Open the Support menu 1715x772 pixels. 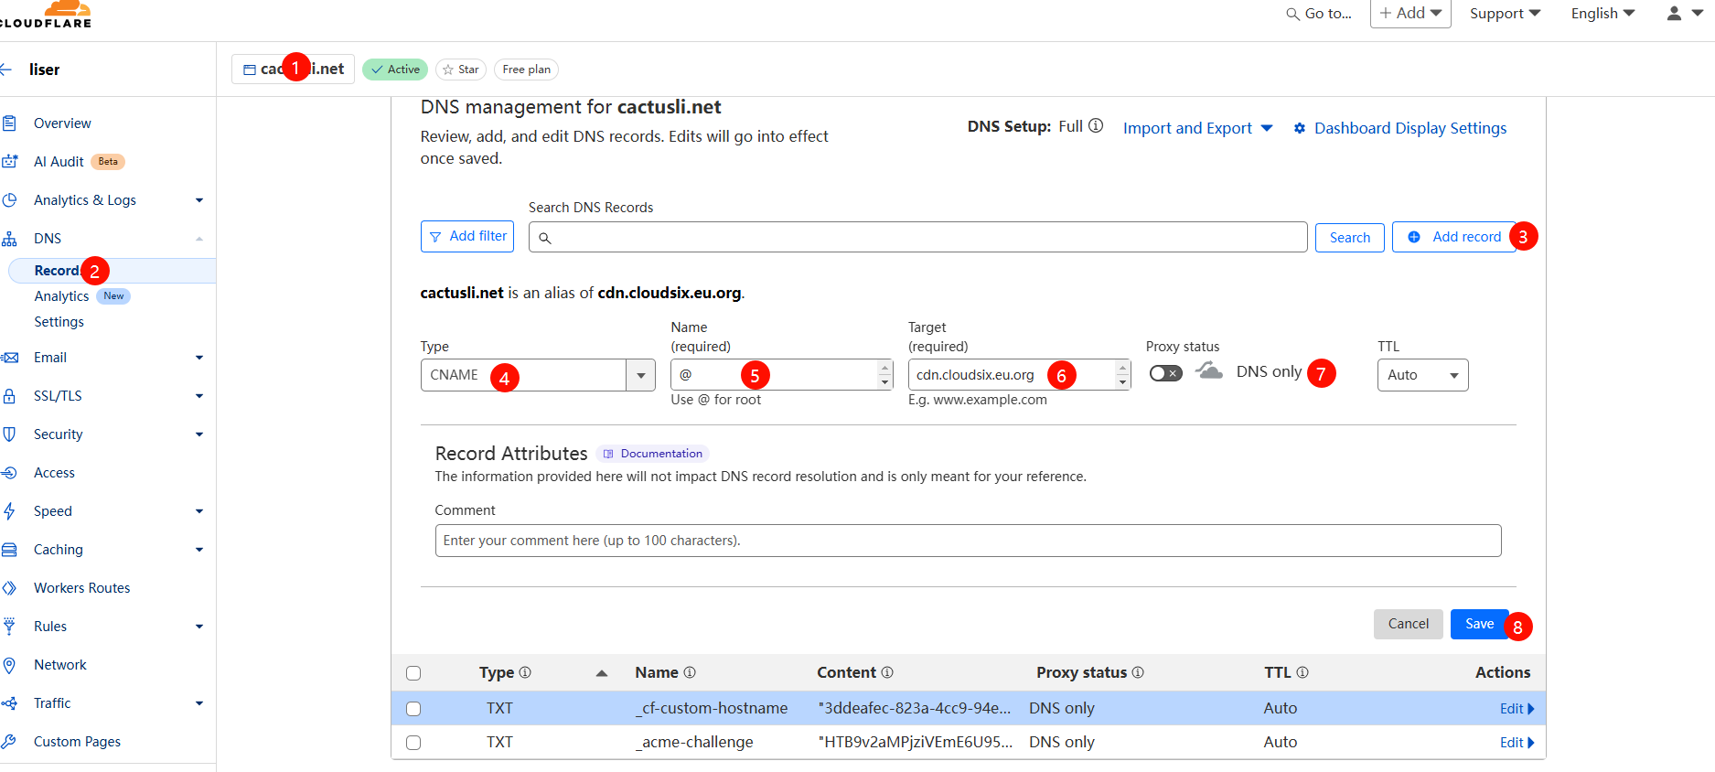(x=1506, y=14)
